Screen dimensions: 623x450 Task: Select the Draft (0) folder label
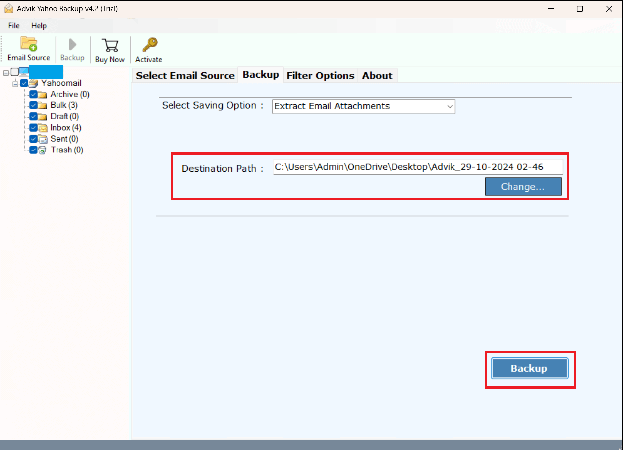click(x=65, y=116)
